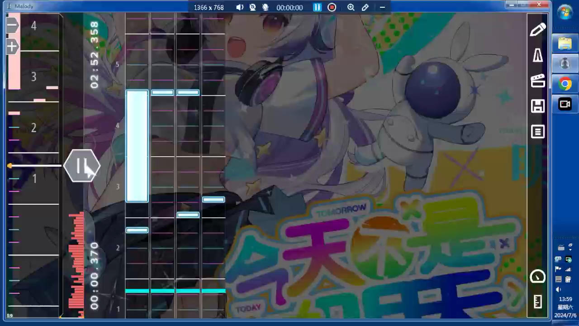Open the chart info list icon
Screen dimensions: 579x326
click(538, 132)
